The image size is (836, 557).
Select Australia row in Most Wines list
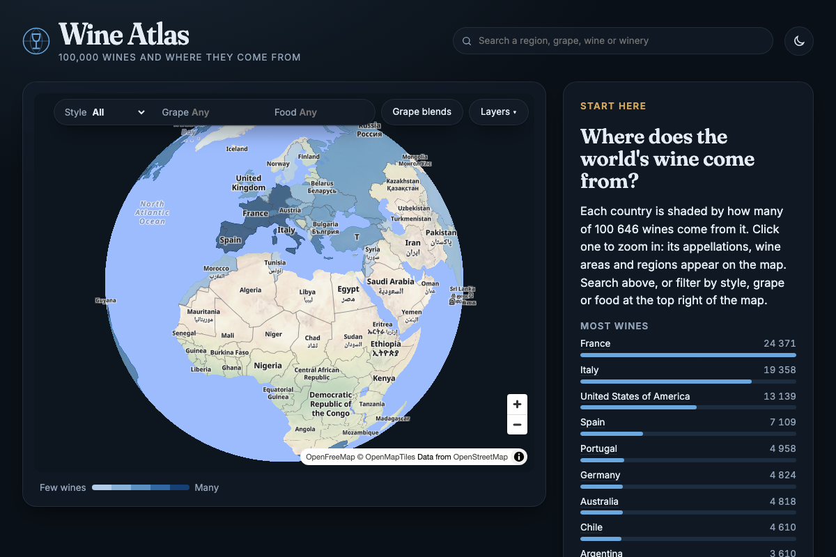coord(688,506)
